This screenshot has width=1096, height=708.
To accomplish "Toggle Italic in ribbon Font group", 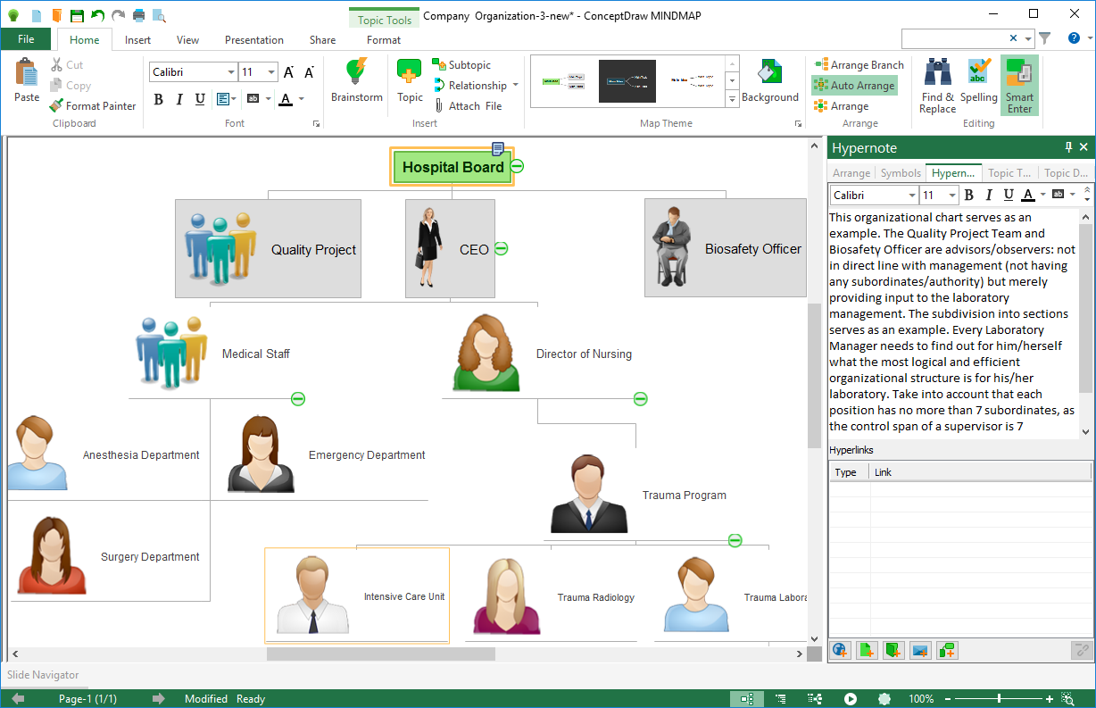I will (x=179, y=99).
